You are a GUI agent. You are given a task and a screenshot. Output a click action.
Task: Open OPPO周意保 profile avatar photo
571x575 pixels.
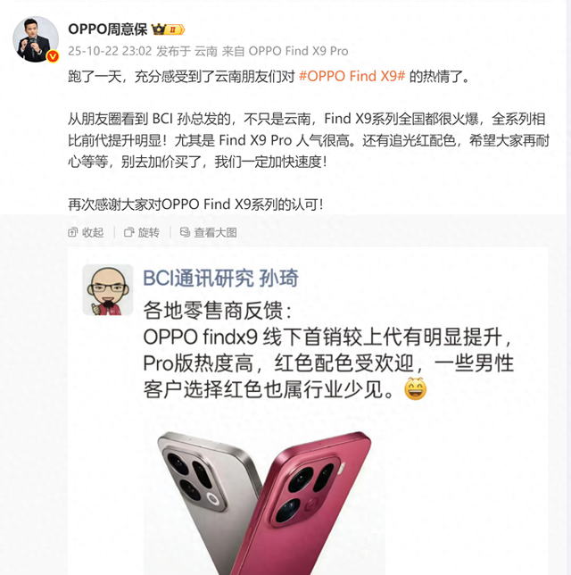point(36,39)
